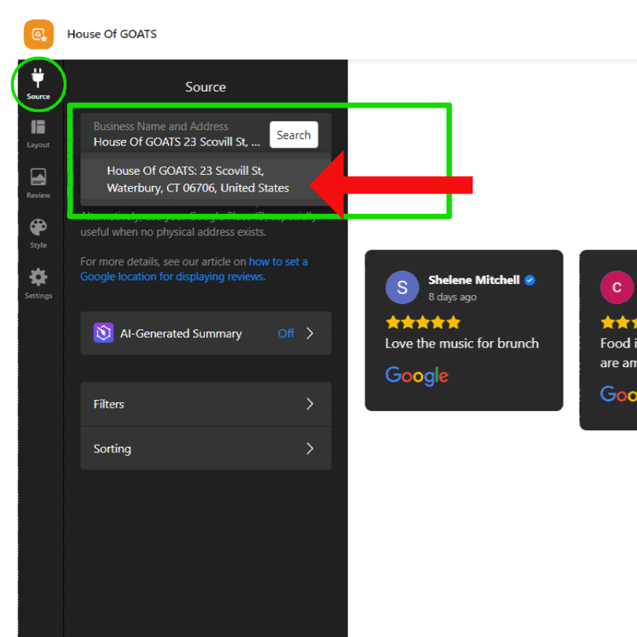Expand the Filters section
Screen dimensions: 637x637
pyautogui.click(x=206, y=404)
